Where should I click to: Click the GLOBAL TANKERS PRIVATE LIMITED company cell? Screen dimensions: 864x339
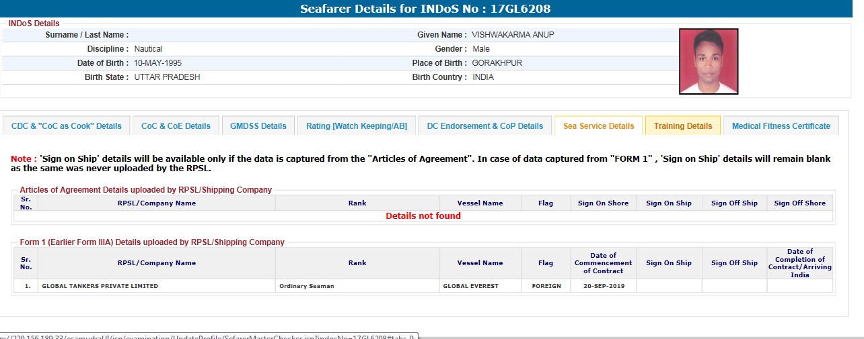100,286
